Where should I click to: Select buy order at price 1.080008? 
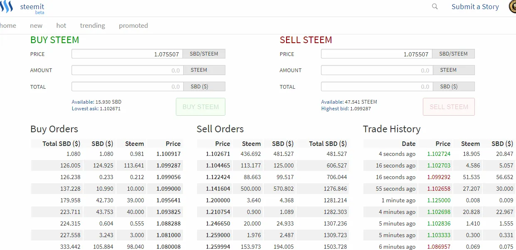[107, 246]
